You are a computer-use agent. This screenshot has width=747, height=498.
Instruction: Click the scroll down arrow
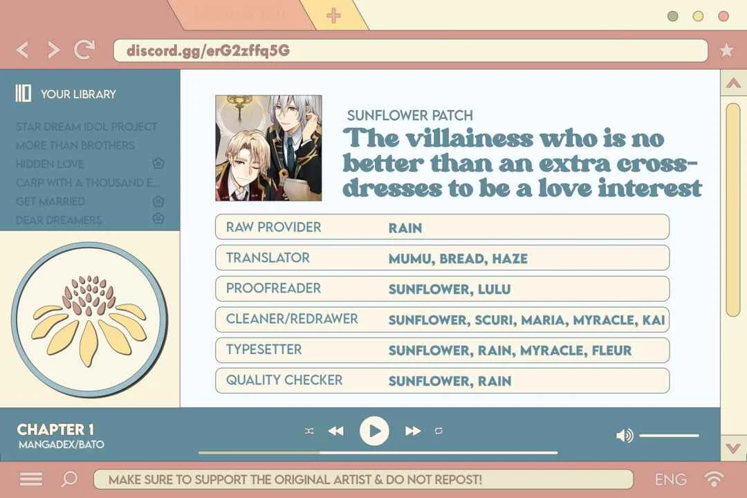point(733,448)
